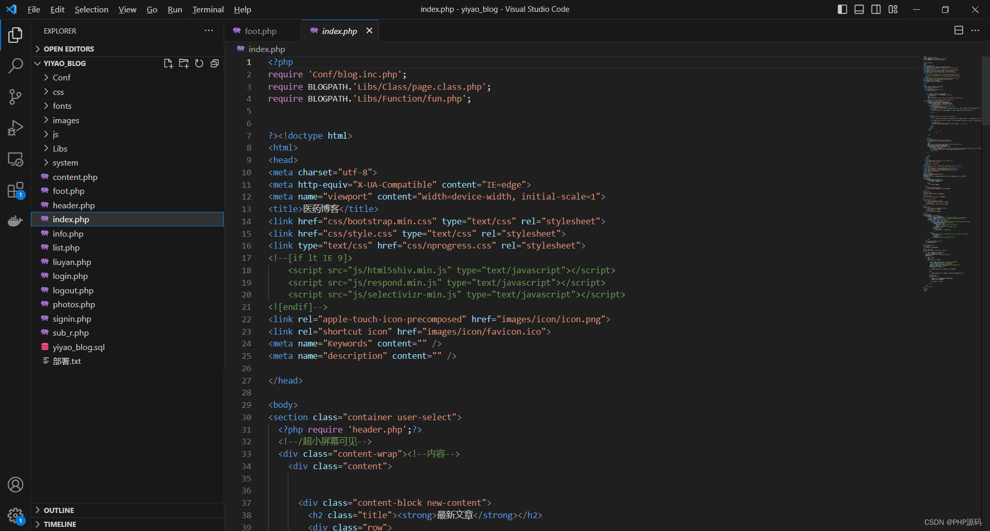
Task: Open the Search view in activity bar
Action: 15,66
